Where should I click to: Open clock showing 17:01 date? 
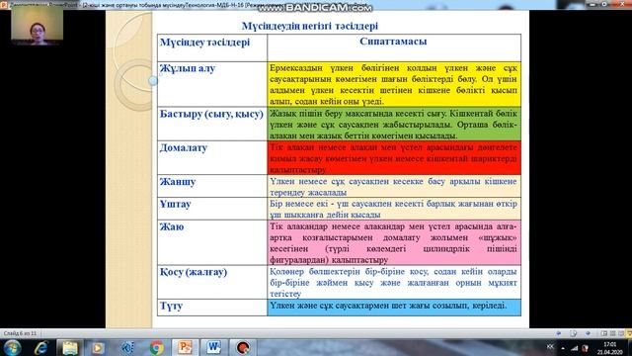tap(610, 348)
